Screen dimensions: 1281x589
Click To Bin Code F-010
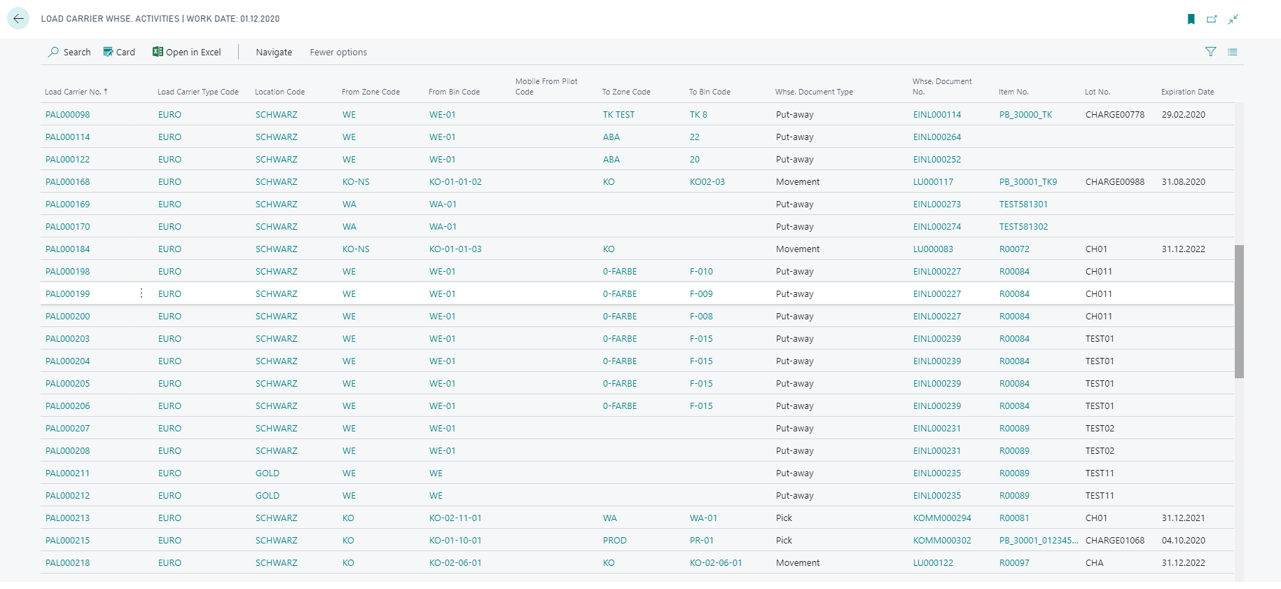pyautogui.click(x=701, y=271)
